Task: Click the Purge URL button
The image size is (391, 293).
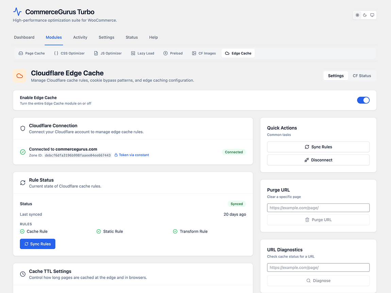Action: pos(318,220)
